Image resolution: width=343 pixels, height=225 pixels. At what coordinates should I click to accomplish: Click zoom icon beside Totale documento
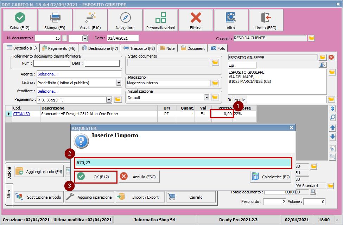coord(313,192)
